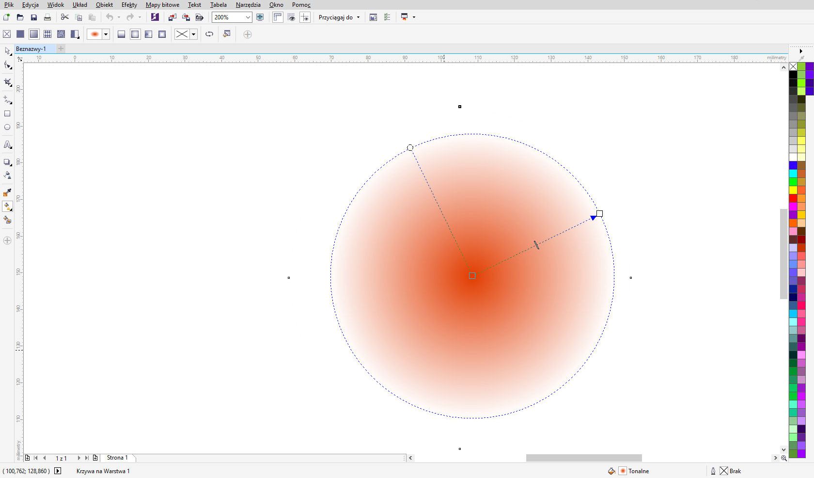This screenshot has width=814, height=478.
Task: Click the Save document icon
Action: pyautogui.click(x=33, y=17)
